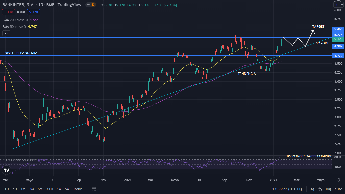Toggle logarithmic scale with log button
Viewport: 345px width, 194px height.
(328, 189)
